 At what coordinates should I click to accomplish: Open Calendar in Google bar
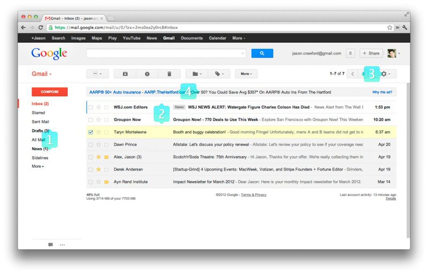pyautogui.click(x=218, y=38)
